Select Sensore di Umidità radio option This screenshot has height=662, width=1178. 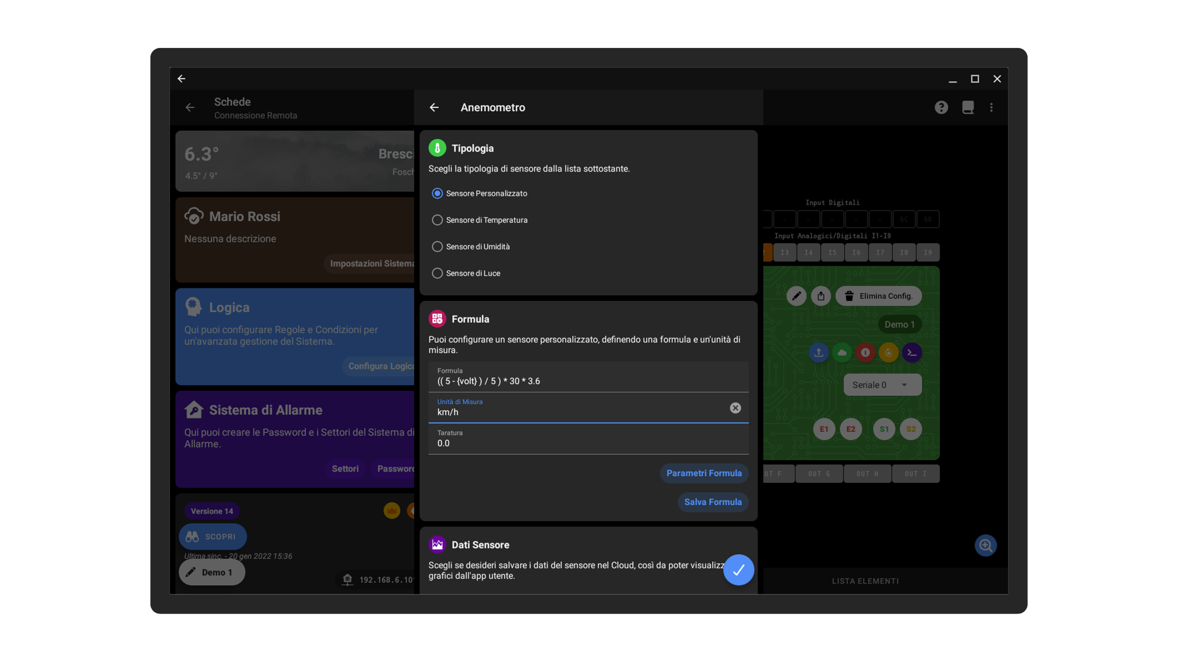[437, 247]
